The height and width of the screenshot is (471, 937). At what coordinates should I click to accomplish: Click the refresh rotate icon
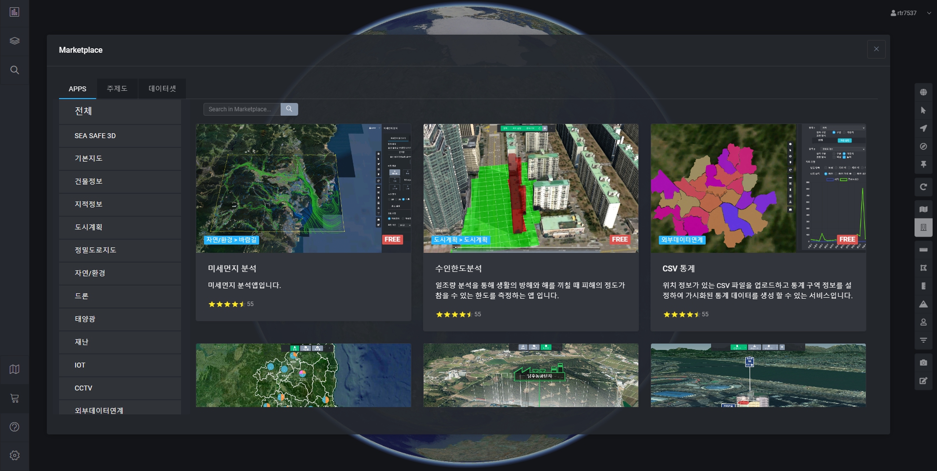(923, 187)
